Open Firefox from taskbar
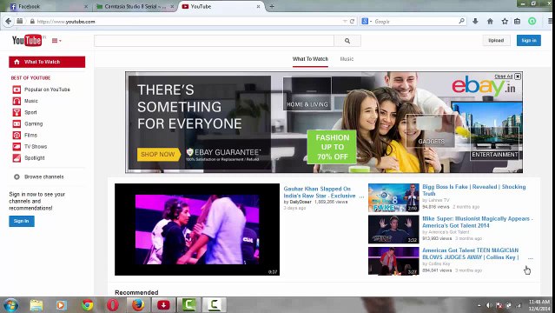The image size is (555, 313). [x=138, y=305]
